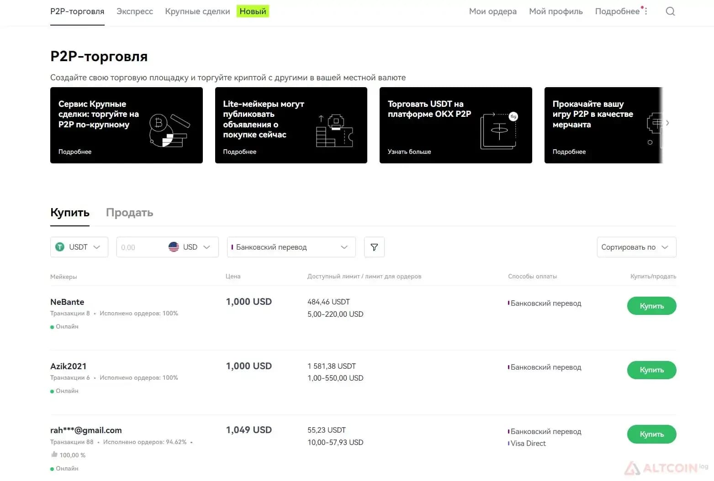Open Подробнее menu in header

click(617, 11)
